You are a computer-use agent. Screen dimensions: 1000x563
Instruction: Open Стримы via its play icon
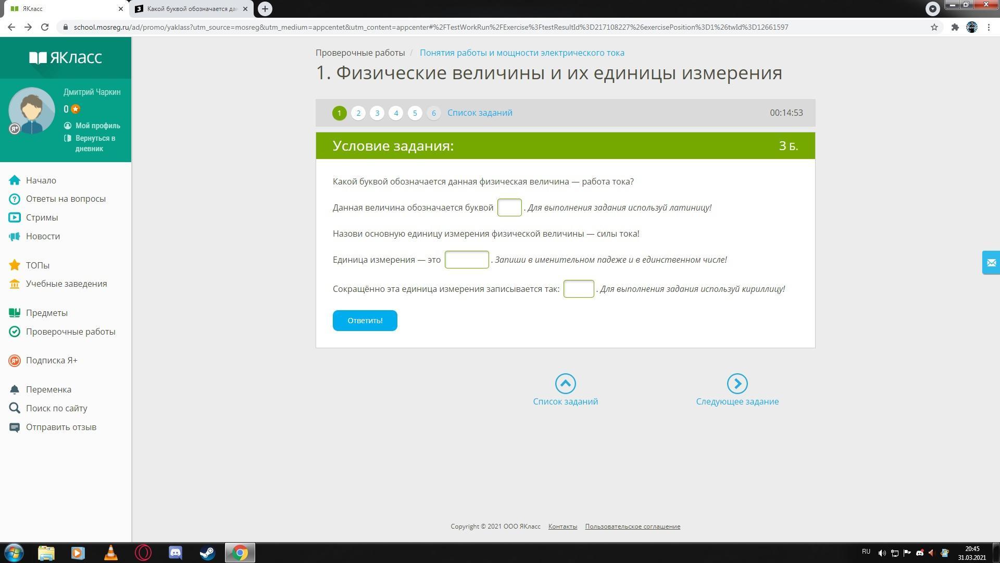[x=15, y=217]
